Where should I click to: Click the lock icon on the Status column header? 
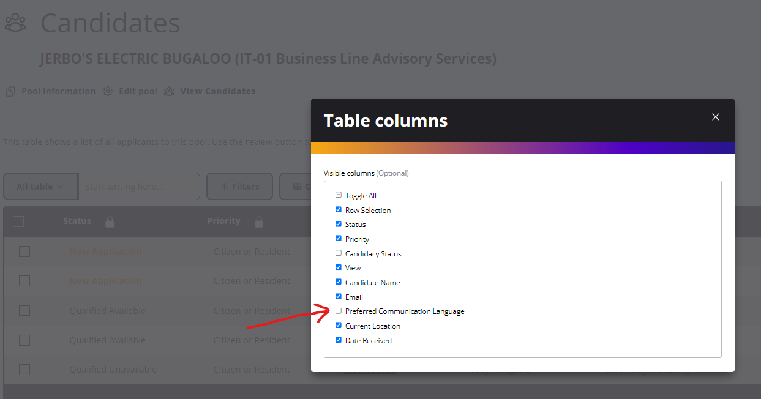tap(110, 221)
